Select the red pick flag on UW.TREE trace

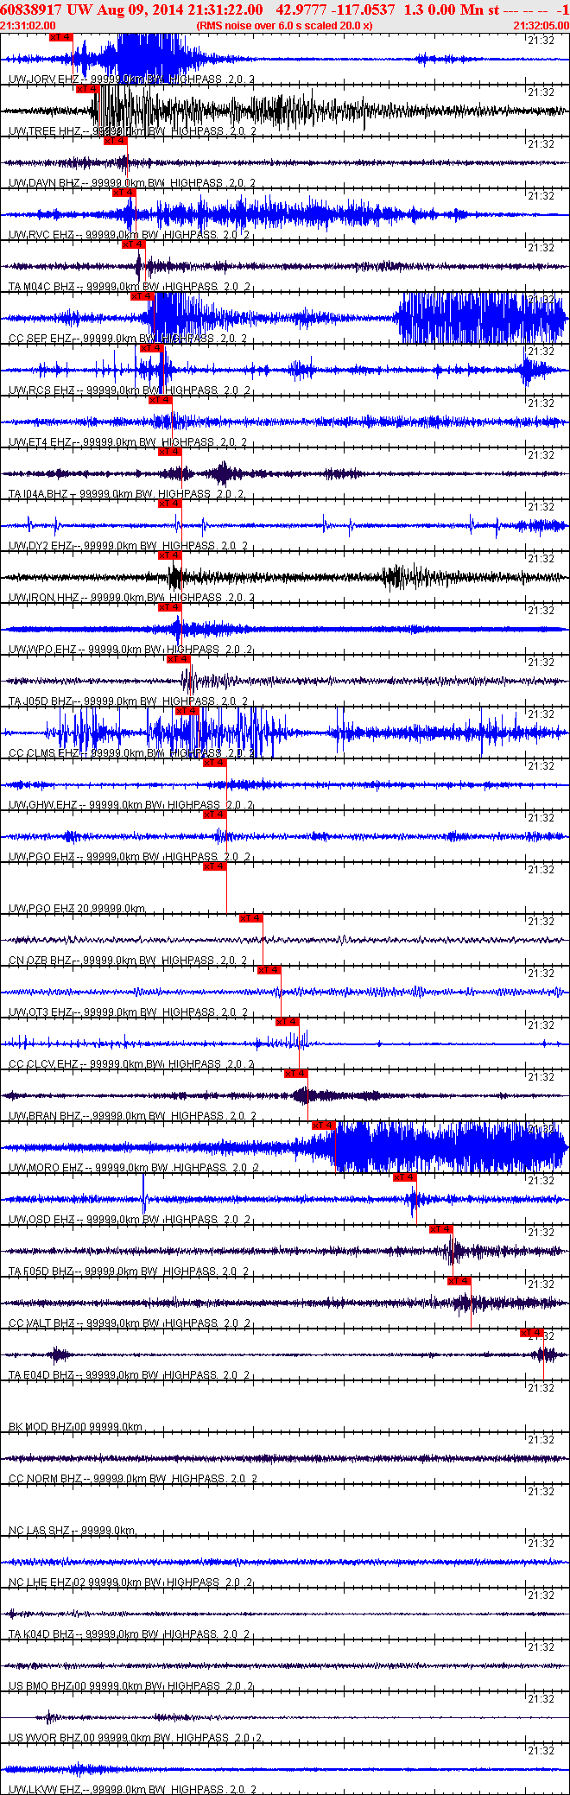pos(88,89)
